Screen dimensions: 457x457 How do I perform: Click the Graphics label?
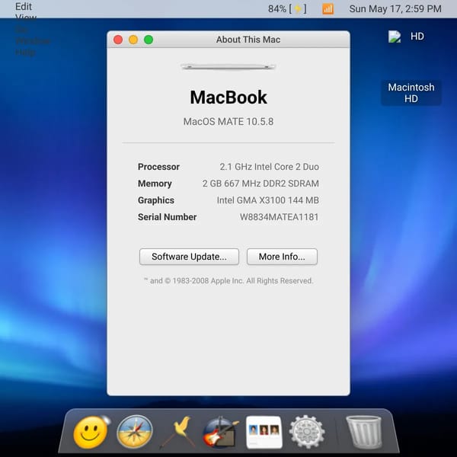(x=156, y=200)
